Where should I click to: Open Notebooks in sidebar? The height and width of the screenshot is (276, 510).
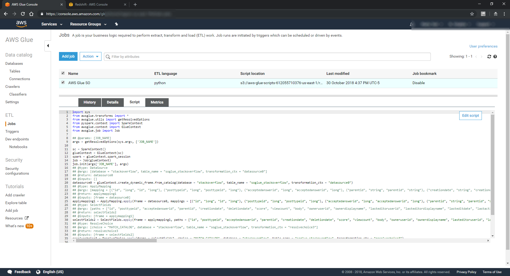(x=18, y=147)
